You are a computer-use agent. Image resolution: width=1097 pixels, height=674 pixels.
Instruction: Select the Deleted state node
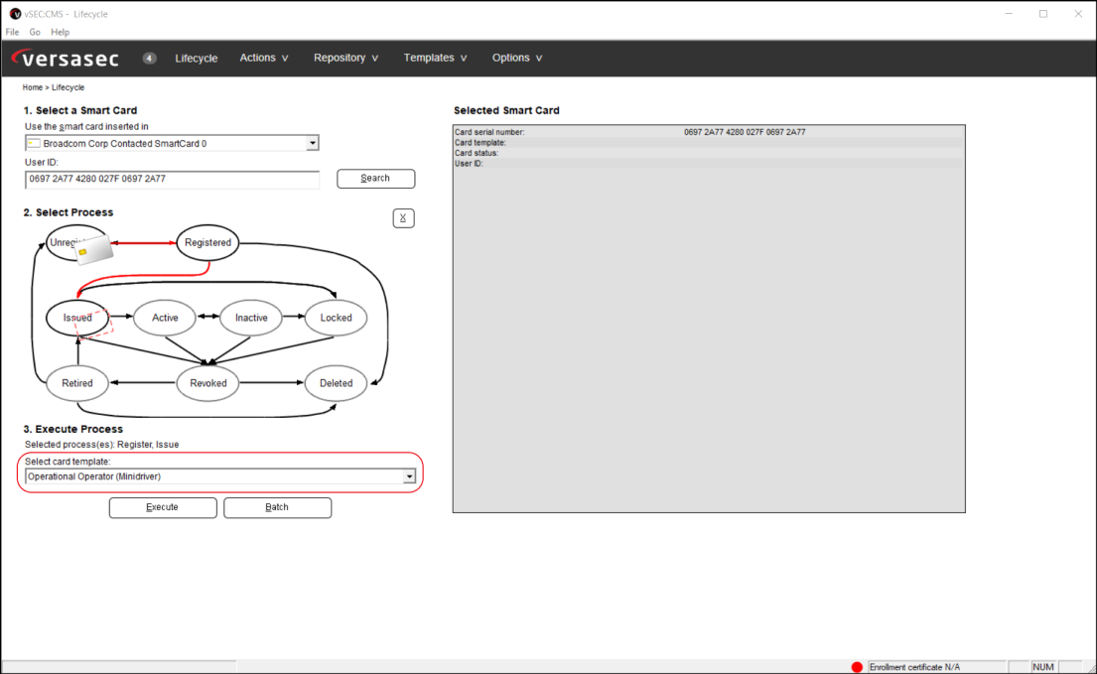coord(336,383)
